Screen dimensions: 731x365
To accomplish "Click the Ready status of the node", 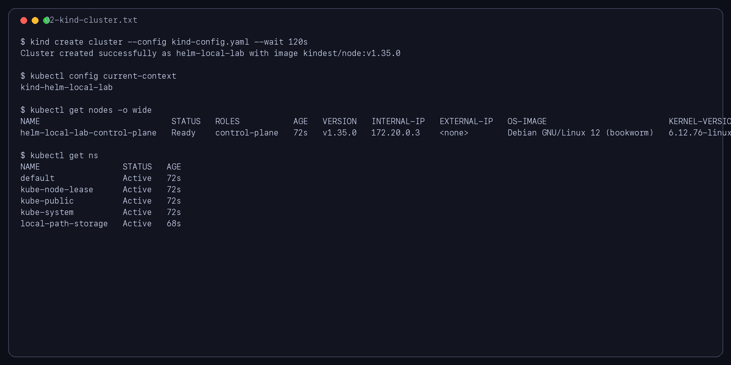I will 183,133.
